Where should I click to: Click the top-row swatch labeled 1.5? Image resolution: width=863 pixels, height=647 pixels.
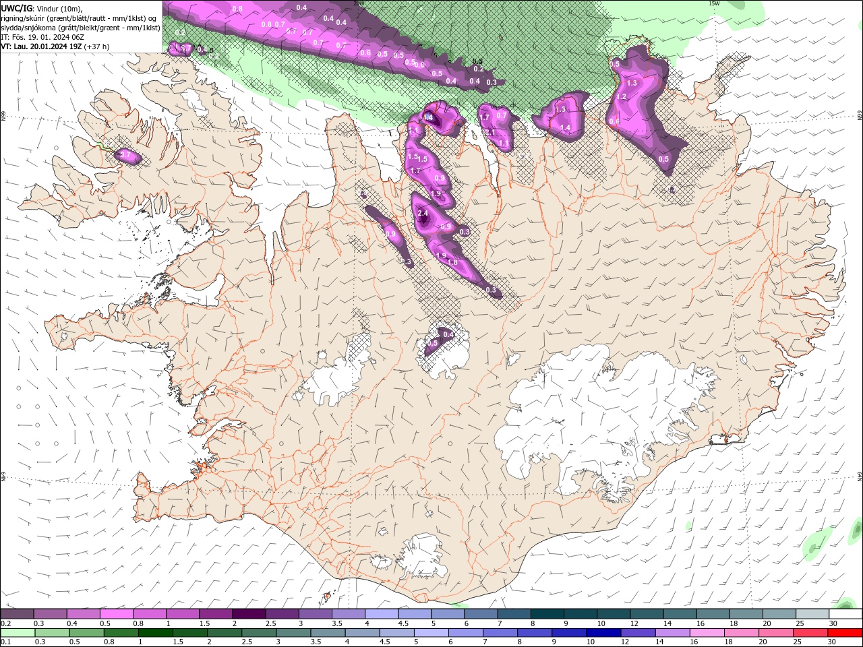[216, 614]
